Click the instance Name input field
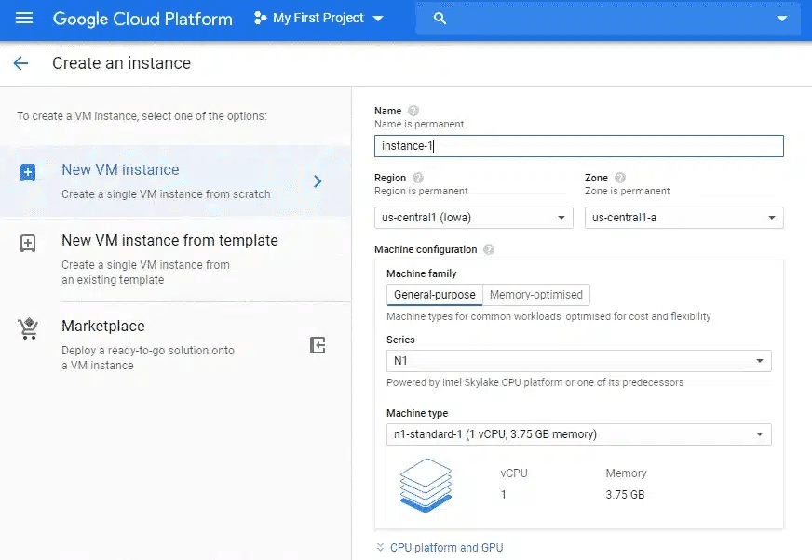812x560 pixels. coord(577,146)
